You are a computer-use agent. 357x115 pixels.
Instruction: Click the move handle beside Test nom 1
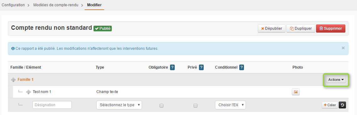(x=28, y=92)
